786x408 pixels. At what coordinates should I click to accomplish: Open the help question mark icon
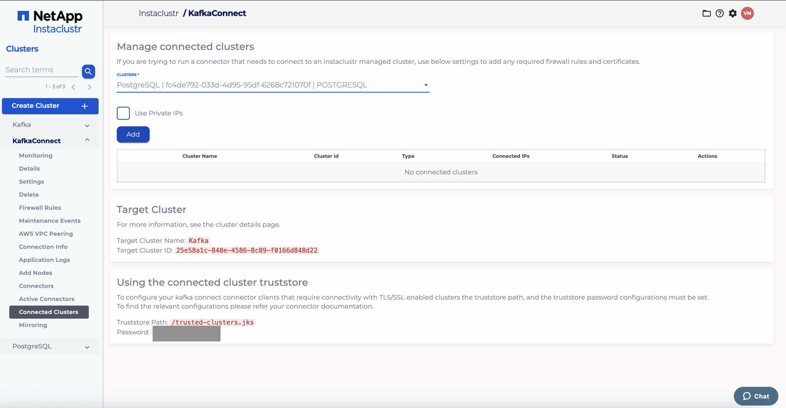coord(719,14)
